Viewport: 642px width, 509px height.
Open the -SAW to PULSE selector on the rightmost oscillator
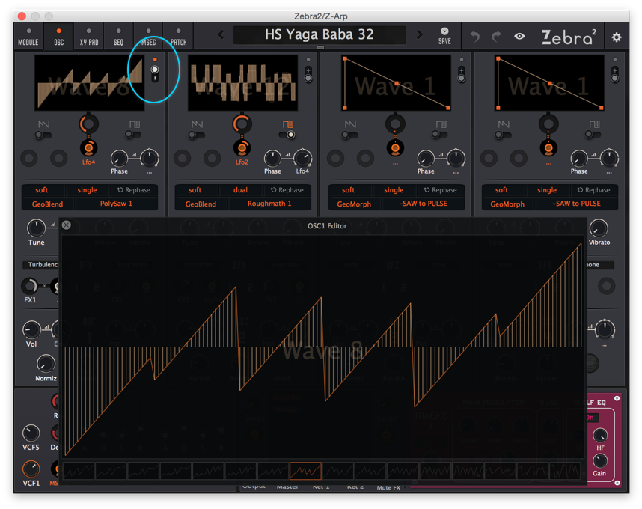576,204
